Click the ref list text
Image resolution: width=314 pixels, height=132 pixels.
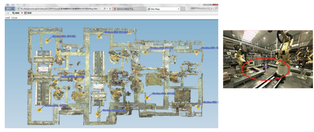pos(11,18)
